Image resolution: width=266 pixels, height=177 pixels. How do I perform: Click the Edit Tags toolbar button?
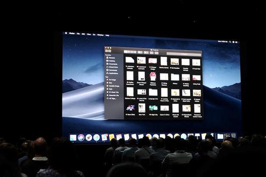[156, 53]
